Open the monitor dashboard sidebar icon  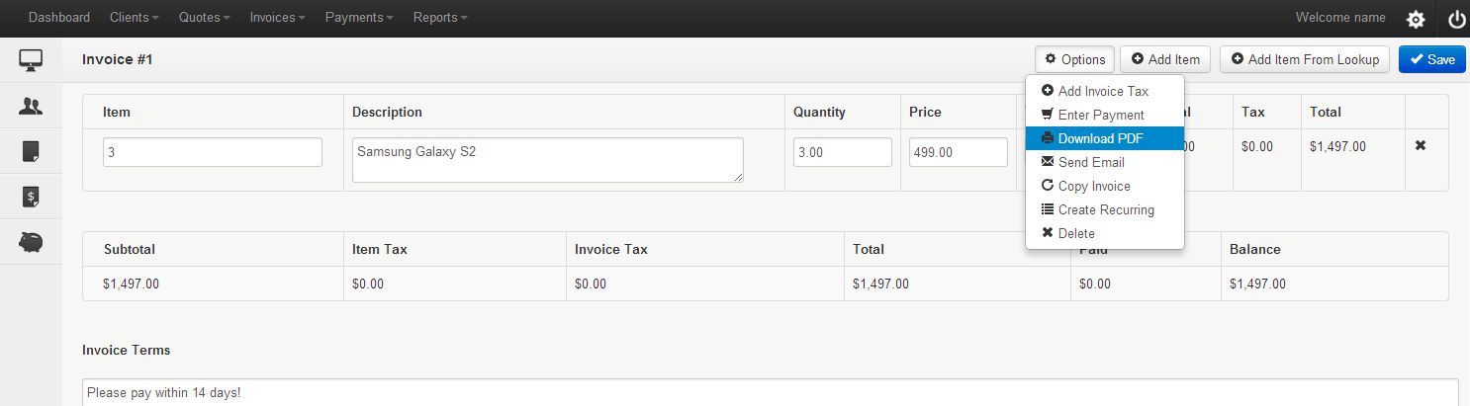(x=31, y=60)
